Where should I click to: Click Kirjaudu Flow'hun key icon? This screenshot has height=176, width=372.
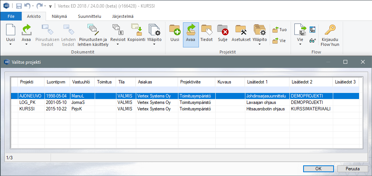(x=330, y=30)
